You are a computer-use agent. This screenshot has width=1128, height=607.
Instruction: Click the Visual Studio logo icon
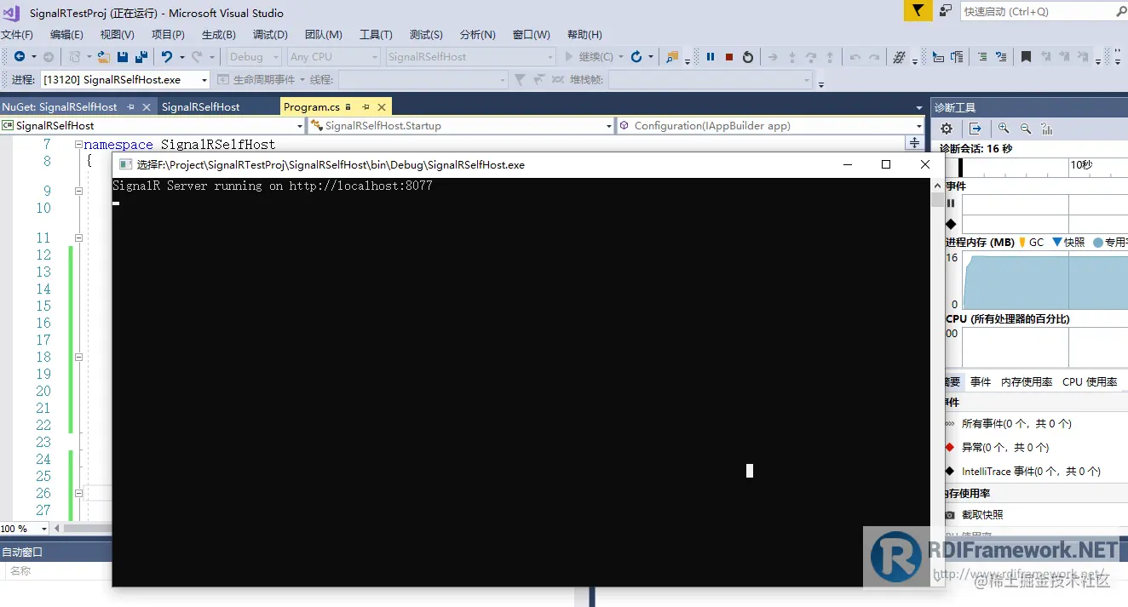(x=13, y=12)
